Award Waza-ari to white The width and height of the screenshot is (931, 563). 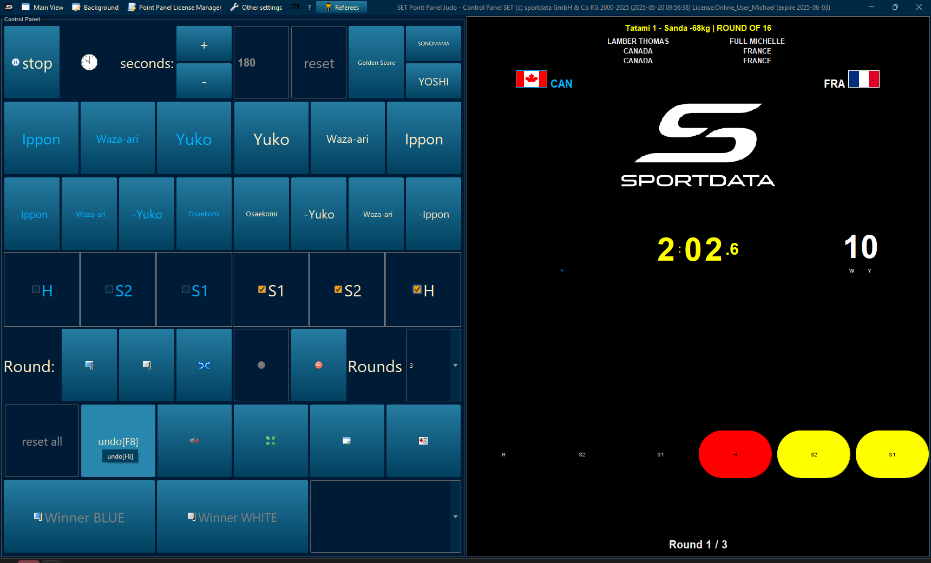(348, 138)
